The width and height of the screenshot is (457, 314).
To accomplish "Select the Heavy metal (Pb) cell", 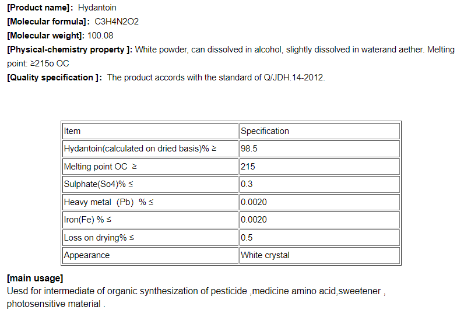I will pos(150,202).
